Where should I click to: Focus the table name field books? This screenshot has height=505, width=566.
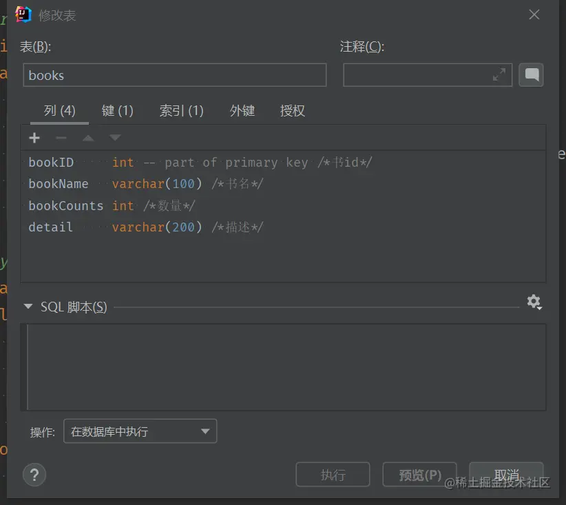(175, 75)
